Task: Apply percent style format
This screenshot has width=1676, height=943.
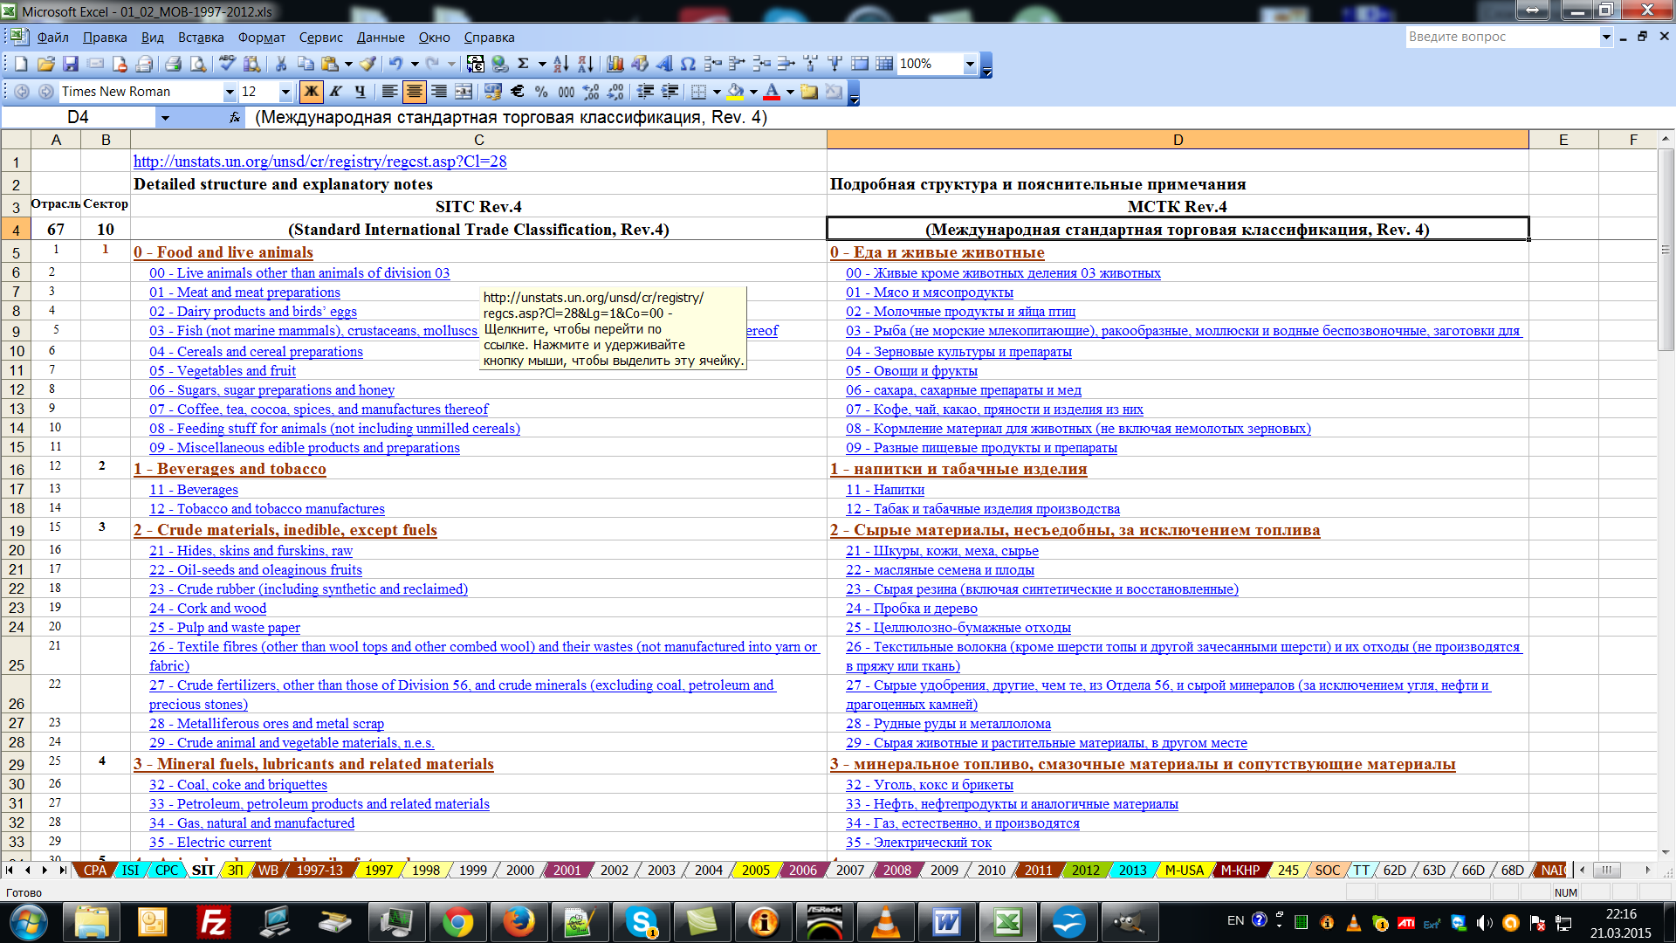Action: pyautogui.click(x=541, y=92)
